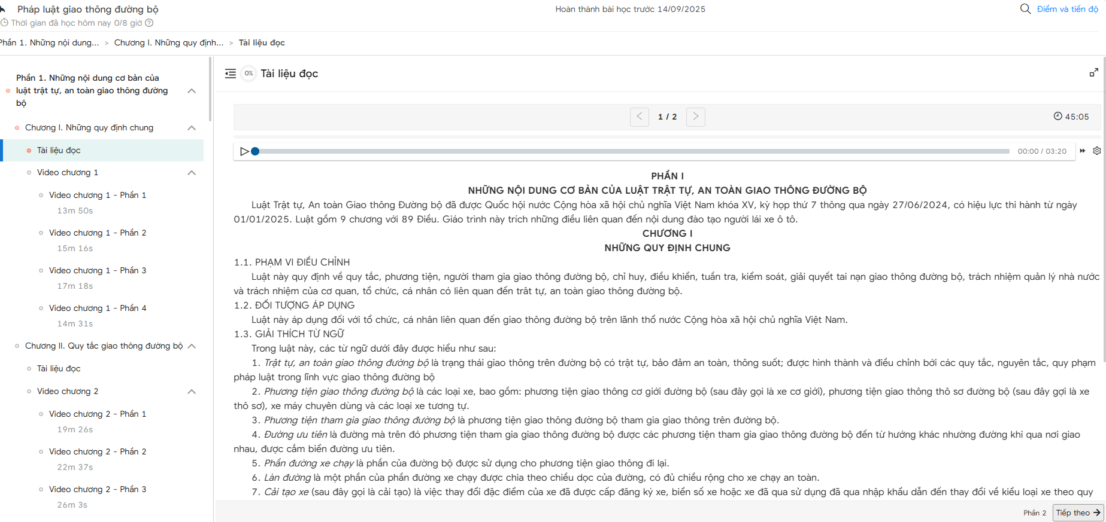Click heading 1.2. ĐỐI TƯỢNG ÁP DỤNG
Image resolution: width=1106 pixels, height=522 pixels.
(294, 305)
